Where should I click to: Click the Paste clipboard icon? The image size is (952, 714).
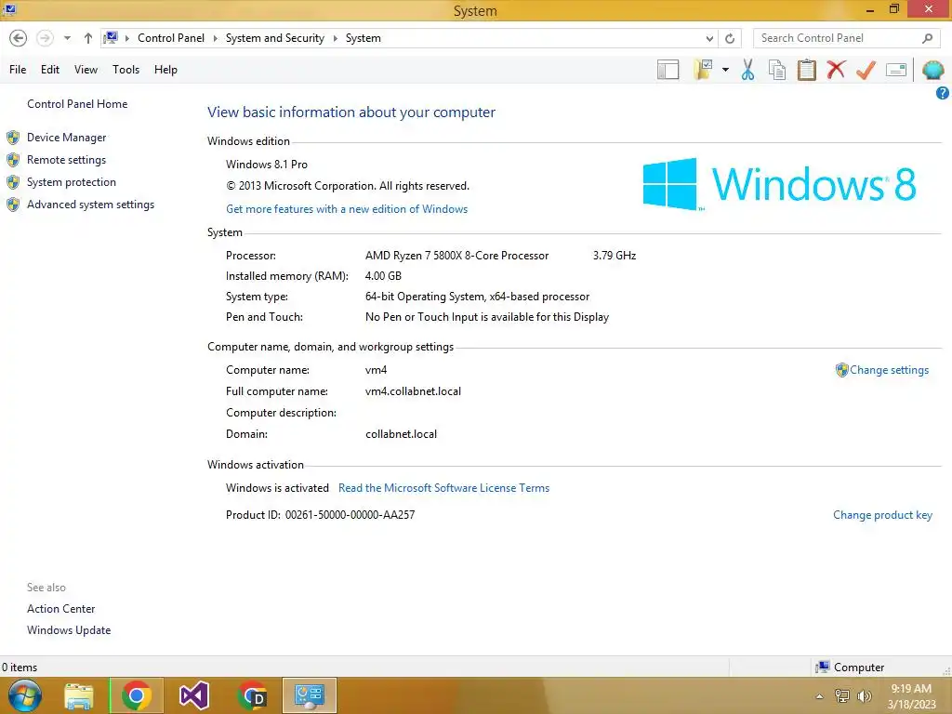pos(807,70)
